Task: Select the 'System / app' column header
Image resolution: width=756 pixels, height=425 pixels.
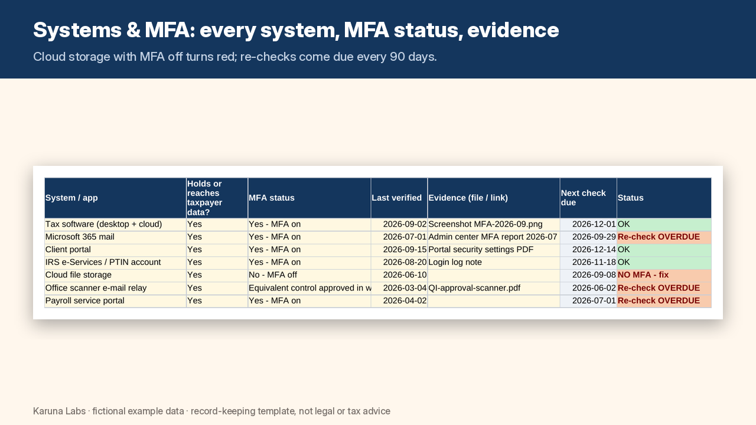Action: tap(115, 198)
